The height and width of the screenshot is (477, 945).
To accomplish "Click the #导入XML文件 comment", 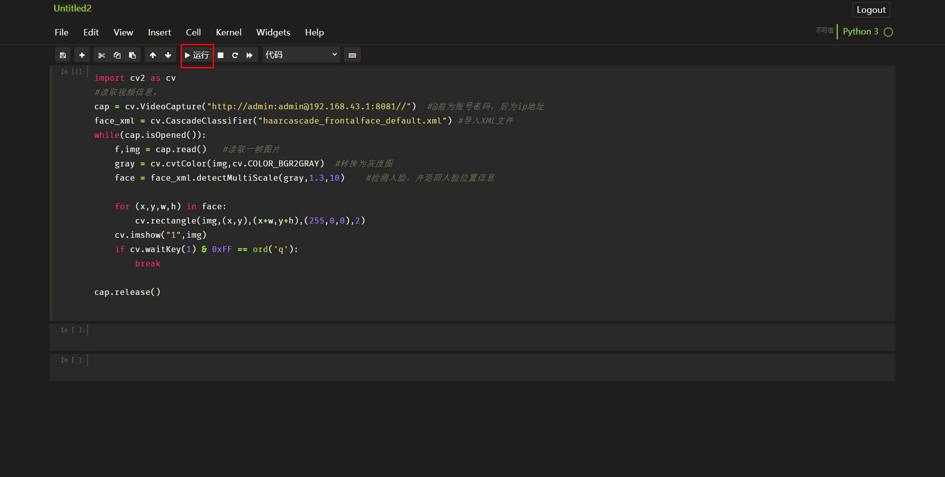I will tap(485, 121).
